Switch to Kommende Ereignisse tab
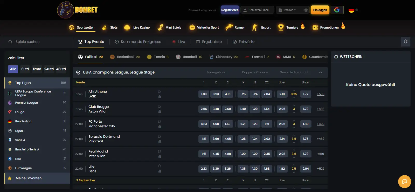This screenshot has height=192, width=415. [138, 42]
